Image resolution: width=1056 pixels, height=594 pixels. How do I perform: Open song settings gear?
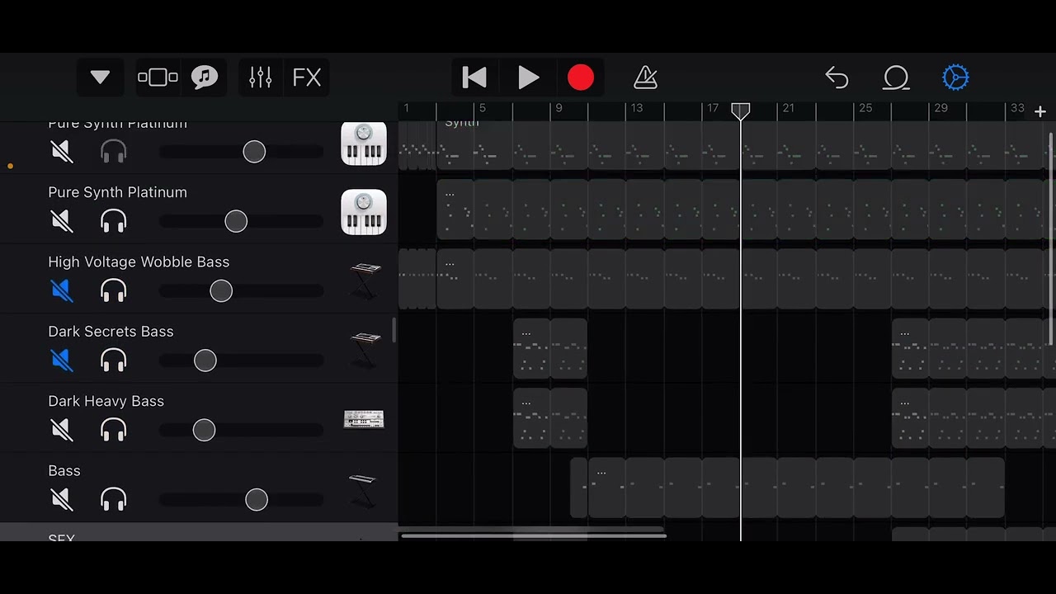point(955,78)
